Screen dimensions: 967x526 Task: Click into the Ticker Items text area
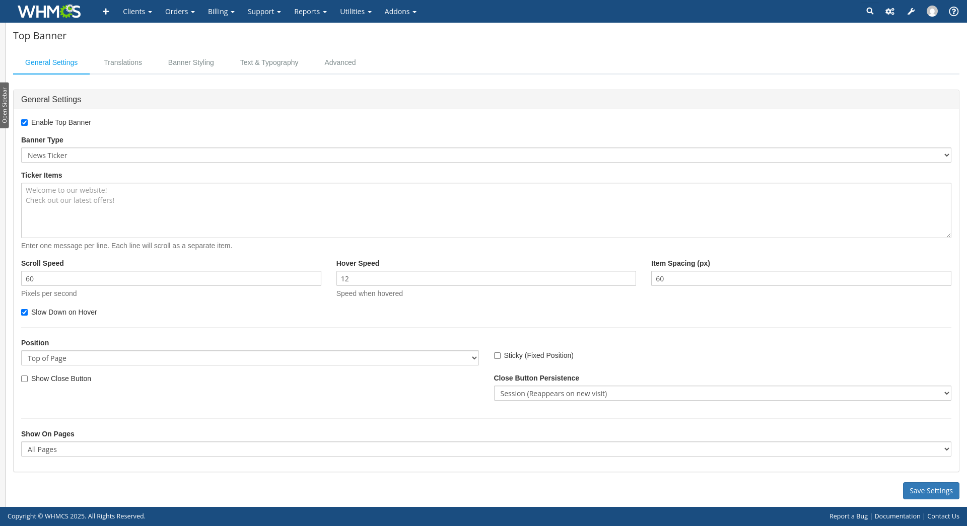coord(486,210)
